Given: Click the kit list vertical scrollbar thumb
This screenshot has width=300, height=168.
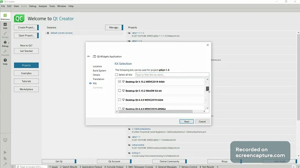Looking at the screenshot, I should (x=207, y=89).
